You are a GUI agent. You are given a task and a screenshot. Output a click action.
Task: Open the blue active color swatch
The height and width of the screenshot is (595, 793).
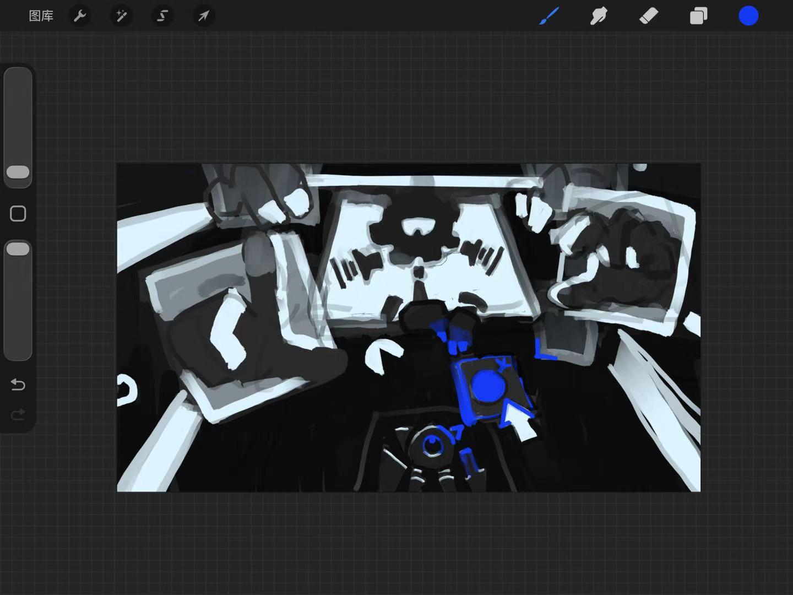tap(748, 16)
